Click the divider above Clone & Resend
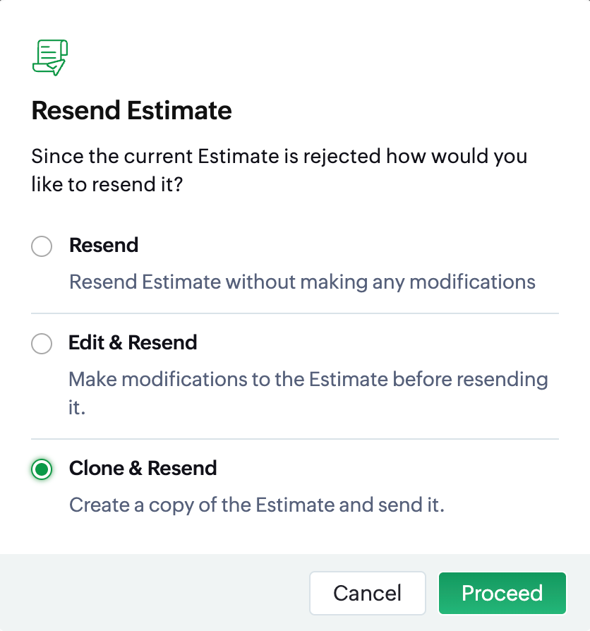The width and height of the screenshot is (590, 631). click(294, 439)
